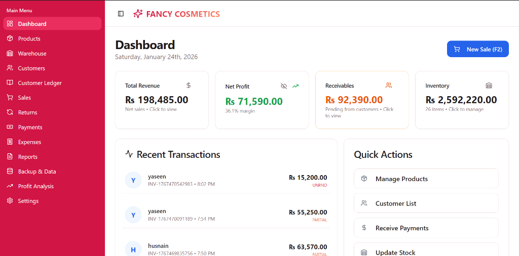Click the Backup & Data database icon
Screen dimensions: 519x256
10,172
